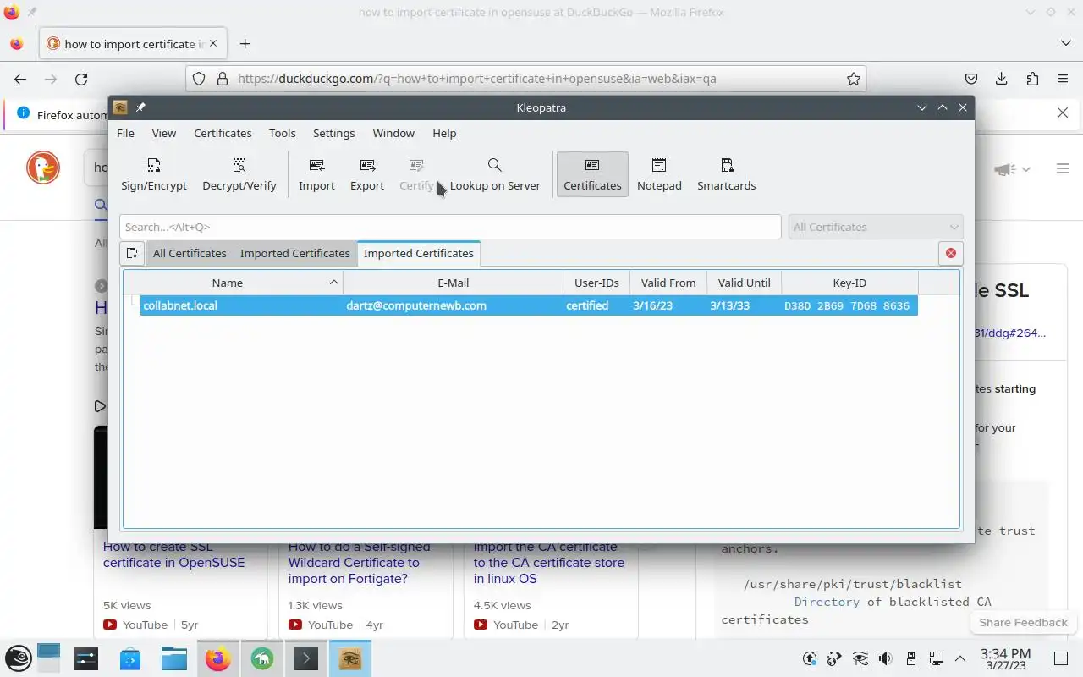Expand the Firefox list all tabs chevron
Viewport: 1083px width, 677px height.
click(x=1065, y=43)
